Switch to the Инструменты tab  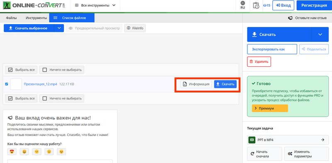tap(36, 18)
